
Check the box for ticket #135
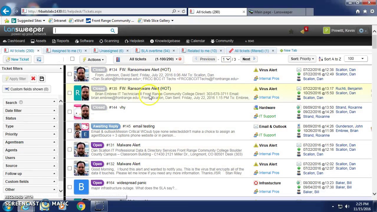point(70,93)
